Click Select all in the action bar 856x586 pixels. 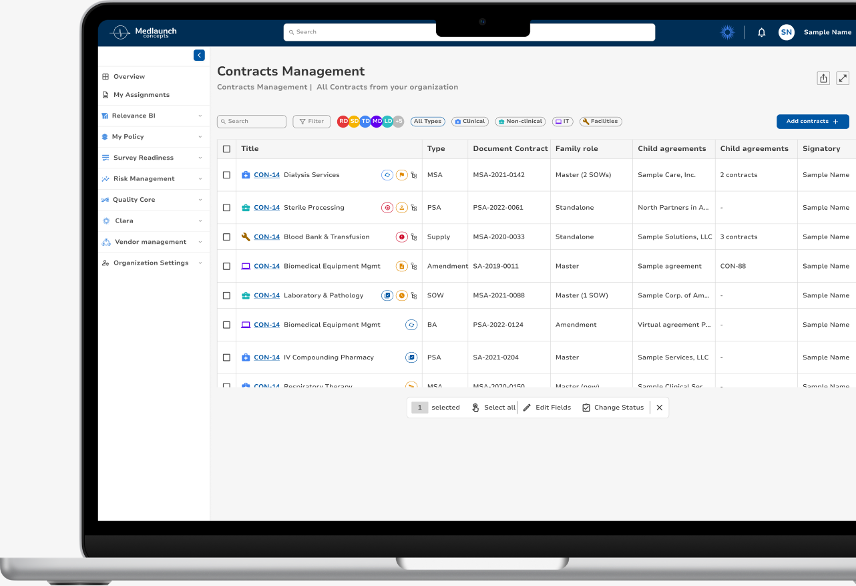click(493, 408)
